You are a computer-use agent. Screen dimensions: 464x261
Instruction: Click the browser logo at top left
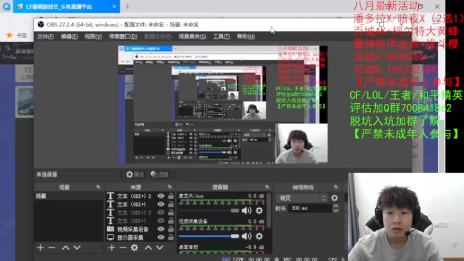click(x=6, y=6)
